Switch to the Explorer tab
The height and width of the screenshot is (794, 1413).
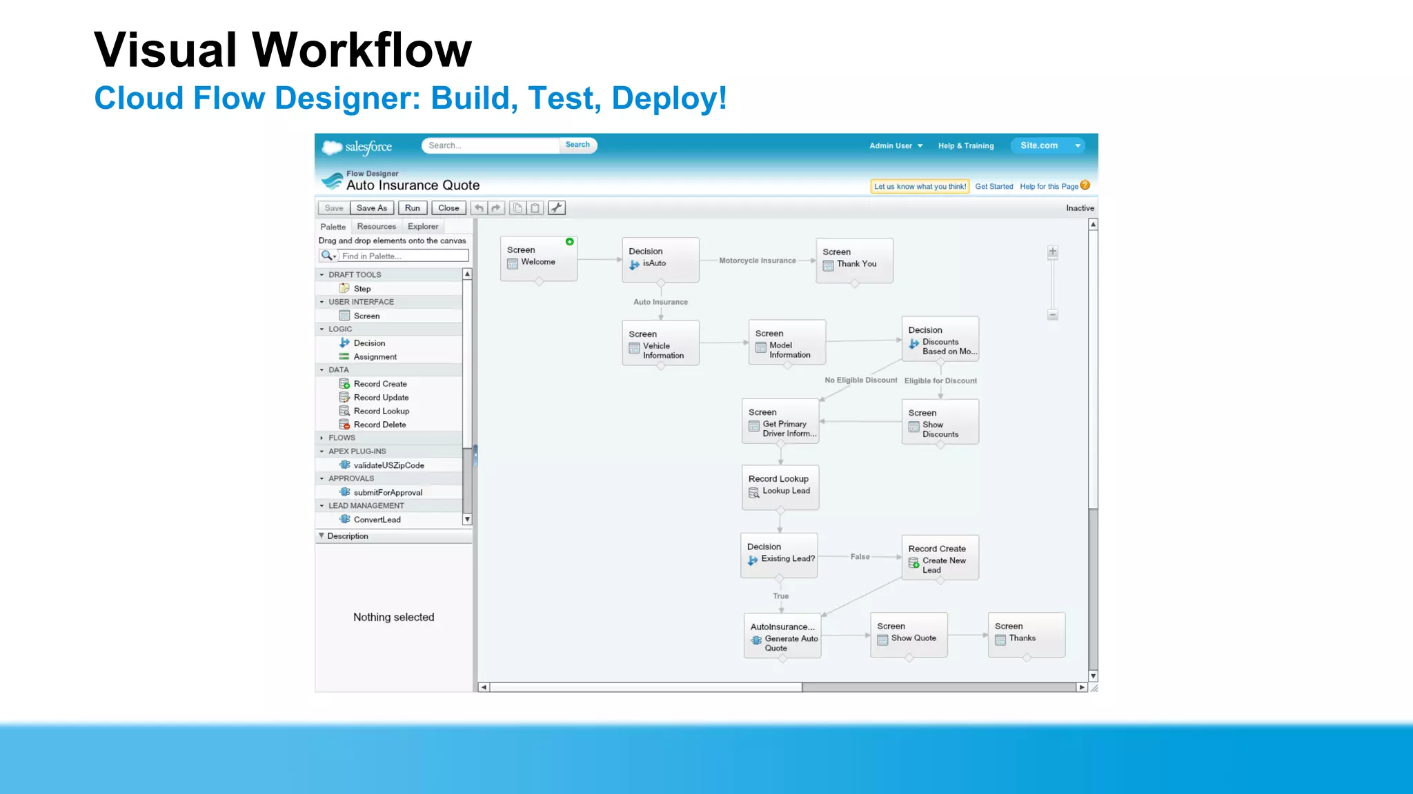point(423,226)
